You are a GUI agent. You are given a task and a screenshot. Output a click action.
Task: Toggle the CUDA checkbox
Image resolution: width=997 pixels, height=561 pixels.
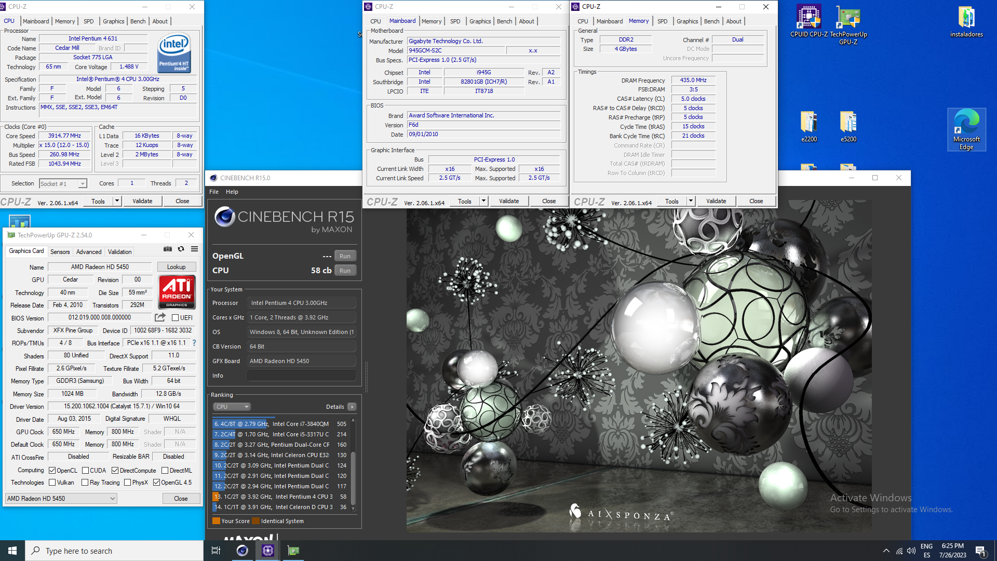pyautogui.click(x=85, y=470)
